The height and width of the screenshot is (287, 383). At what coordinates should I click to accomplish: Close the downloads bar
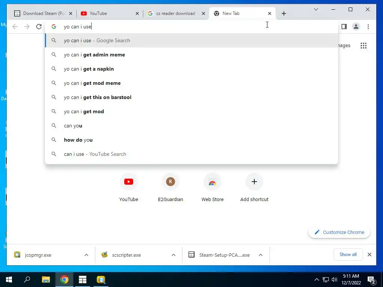(x=370, y=255)
